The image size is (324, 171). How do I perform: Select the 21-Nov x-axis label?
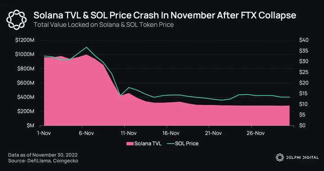coord(213,133)
